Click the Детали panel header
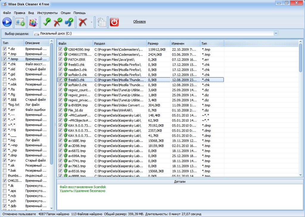Image resolution: width=305 pixels, height=217 pixels. (180, 182)
